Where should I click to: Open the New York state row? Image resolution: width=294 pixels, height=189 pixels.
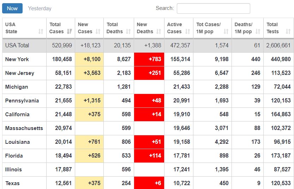[17, 59]
